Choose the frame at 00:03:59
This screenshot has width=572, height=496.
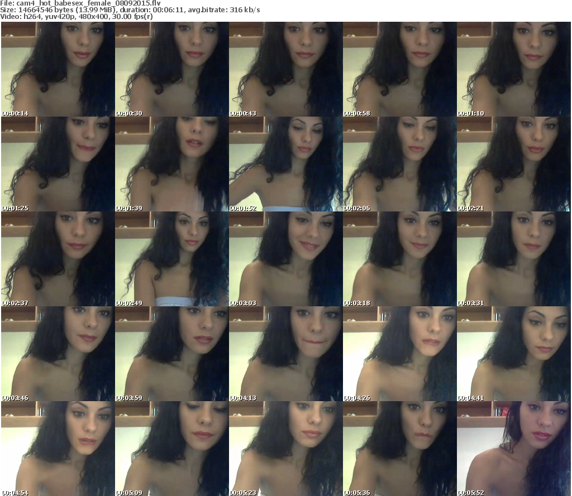(x=172, y=354)
